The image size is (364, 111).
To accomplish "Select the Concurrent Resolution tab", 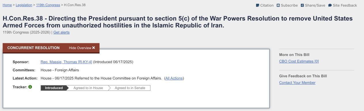I will (x=33, y=48).
